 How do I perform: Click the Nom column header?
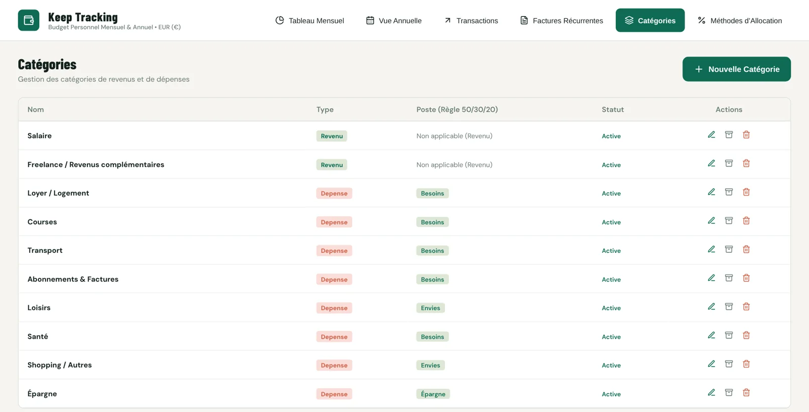click(x=35, y=109)
